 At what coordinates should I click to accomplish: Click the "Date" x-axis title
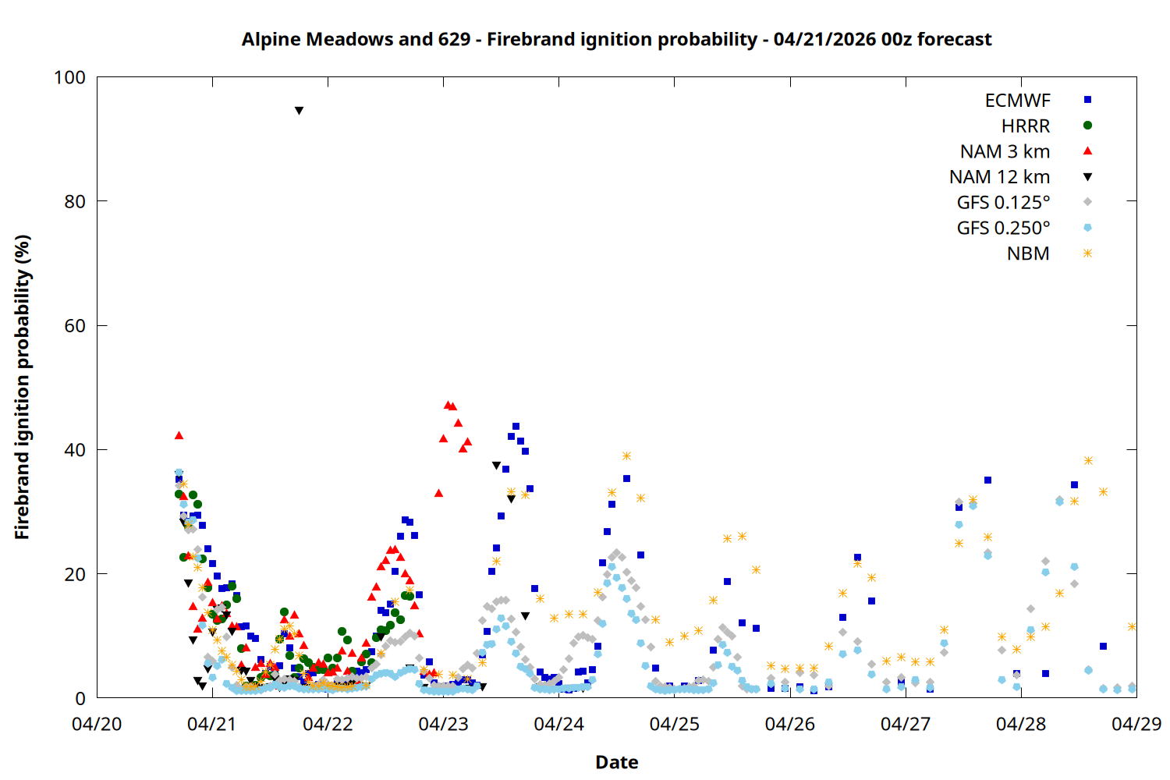616,762
